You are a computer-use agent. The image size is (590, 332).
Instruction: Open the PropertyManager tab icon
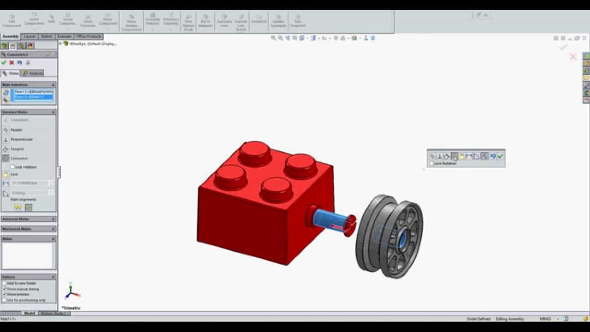tap(13, 46)
